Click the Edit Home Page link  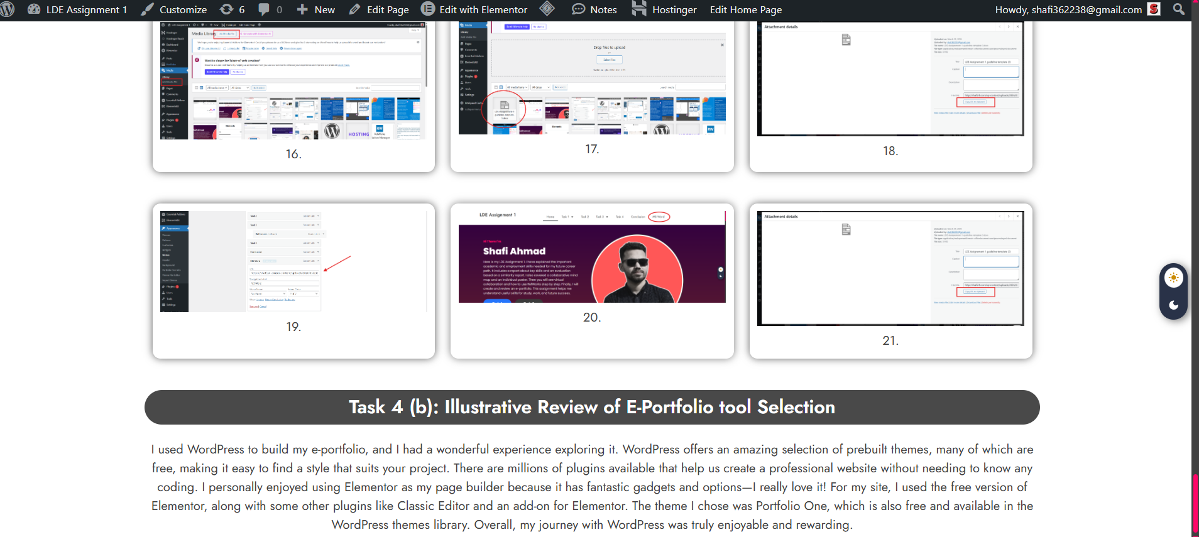745,9
